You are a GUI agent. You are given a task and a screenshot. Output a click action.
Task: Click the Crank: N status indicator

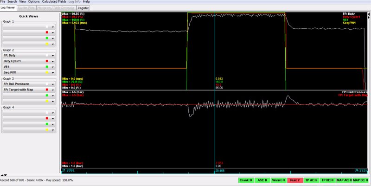(x=247, y=180)
